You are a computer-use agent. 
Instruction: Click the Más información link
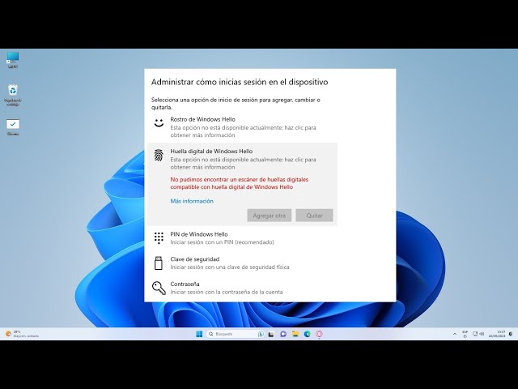(x=192, y=201)
